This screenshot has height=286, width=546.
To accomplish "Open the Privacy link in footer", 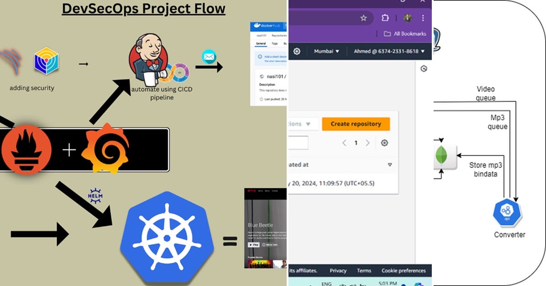I will click(x=338, y=271).
